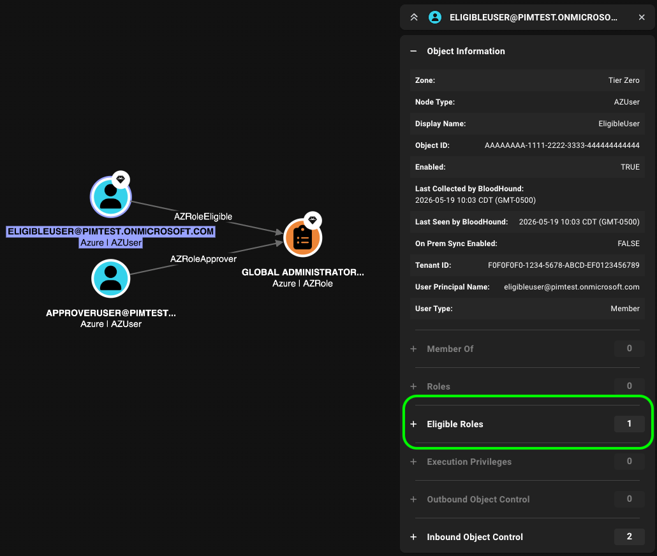
Task: Click the User Type value Member
Action: click(624, 309)
